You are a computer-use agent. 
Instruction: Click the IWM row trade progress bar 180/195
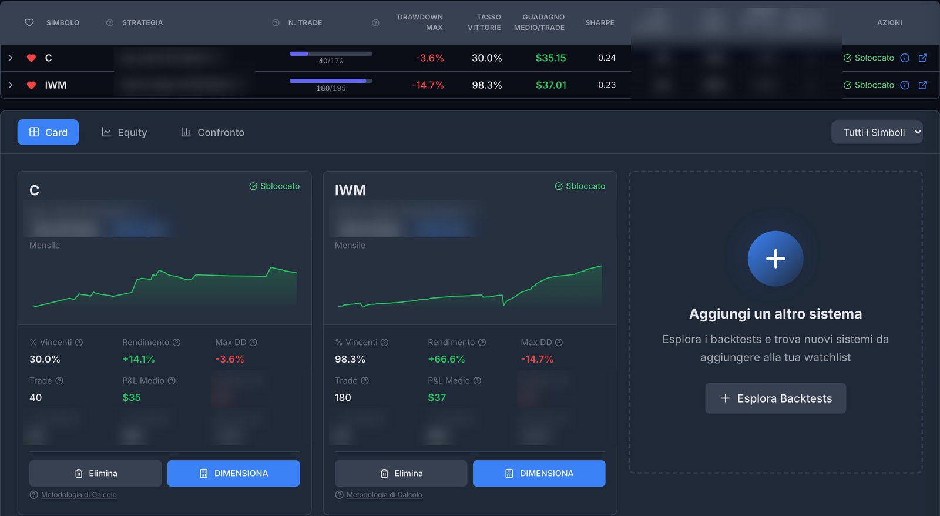(x=331, y=81)
